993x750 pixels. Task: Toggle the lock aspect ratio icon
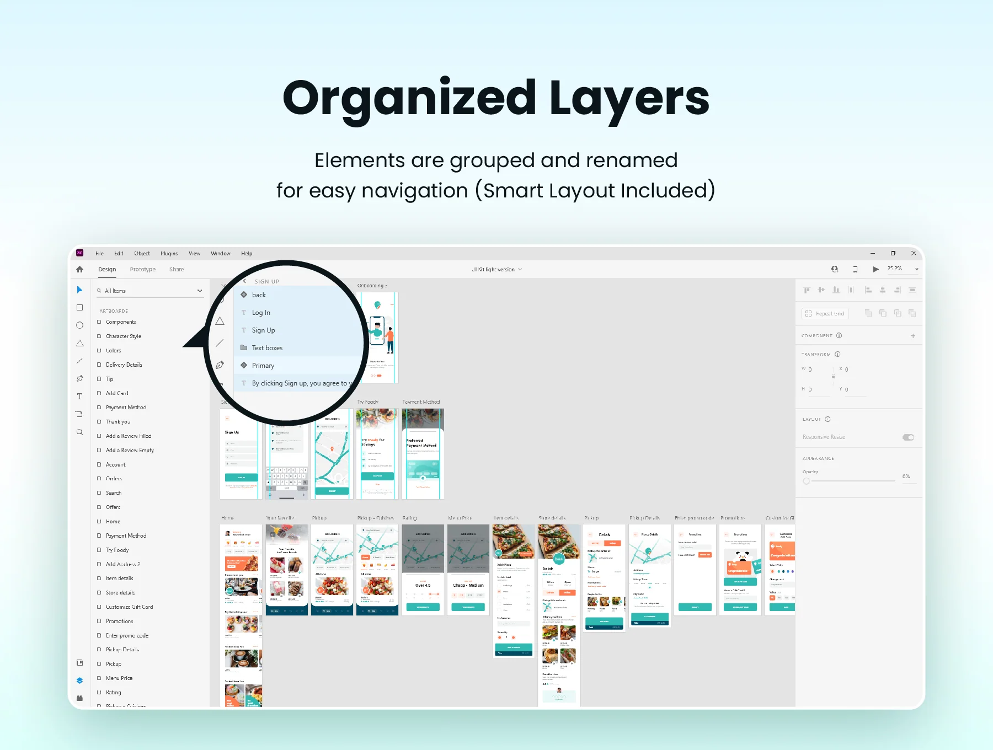[x=833, y=376]
